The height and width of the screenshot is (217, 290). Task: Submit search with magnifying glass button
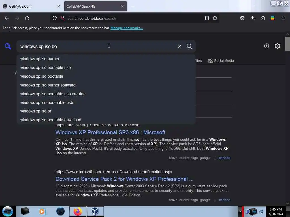pyautogui.click(x=189, y=46)
